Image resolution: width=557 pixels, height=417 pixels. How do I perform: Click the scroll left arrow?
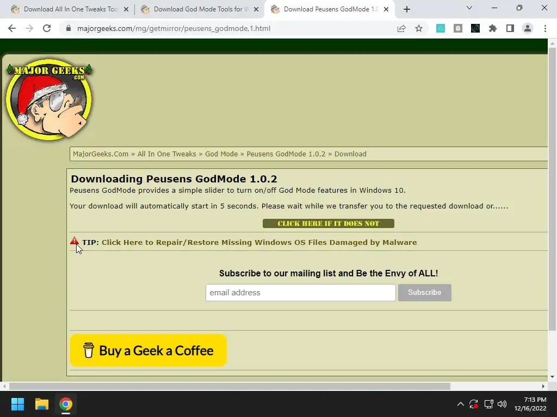[x=4, y=386]
